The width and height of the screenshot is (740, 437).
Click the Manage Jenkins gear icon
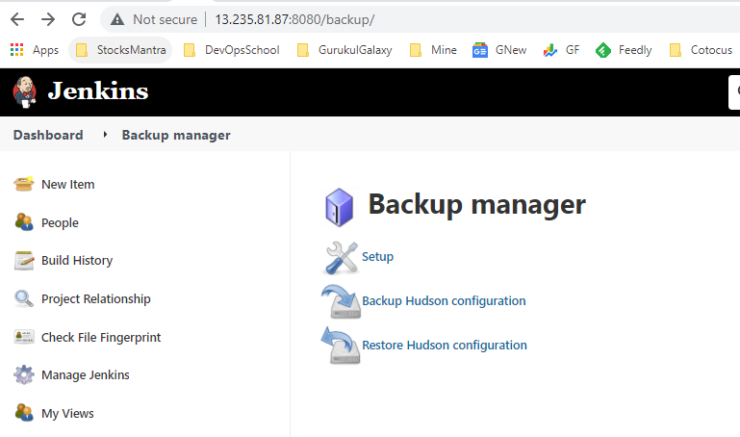click(x=24, y=374)
